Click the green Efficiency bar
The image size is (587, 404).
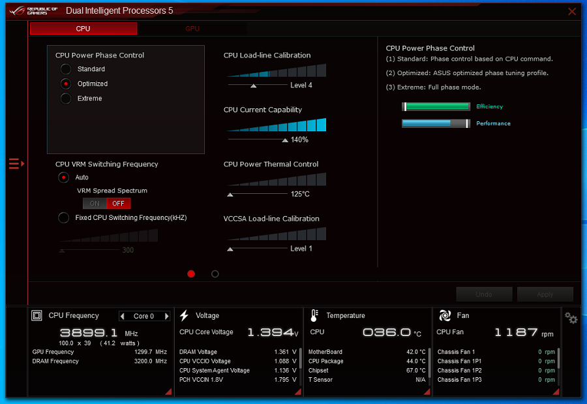click(436, 106)
